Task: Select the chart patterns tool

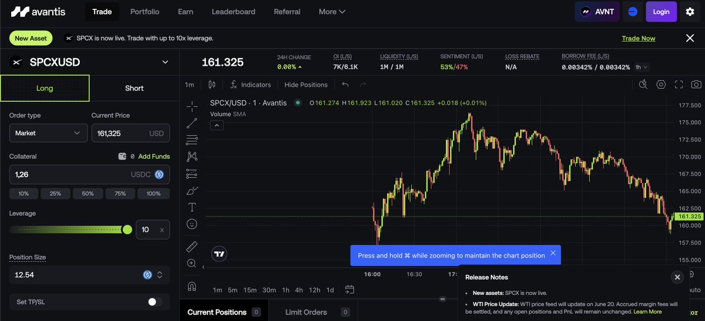Action: (192, 157)
